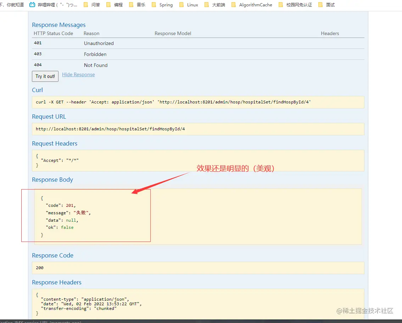Click the folder icon beside 音乐
The height and width of the screenshot is (323, 402).
pyautogui.click(x=131, y=5)
